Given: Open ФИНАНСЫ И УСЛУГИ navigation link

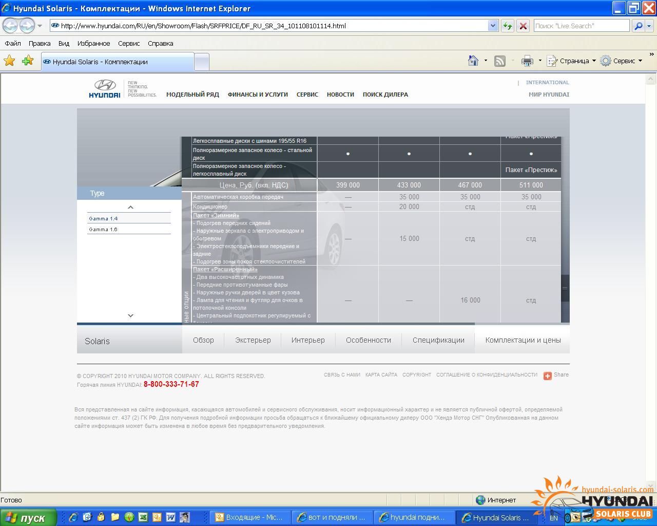Looking at the screenshot, I should point(258,95).
